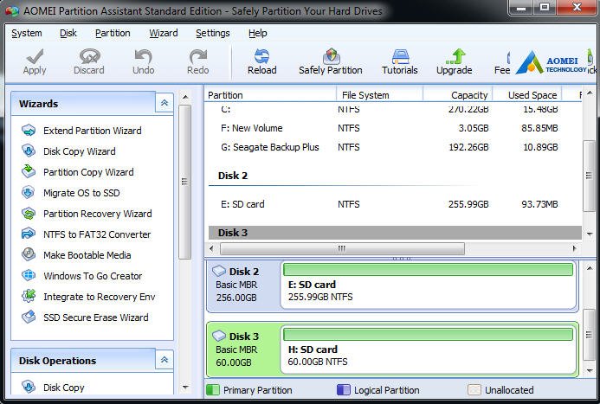This screenshot has height=404, width=600.
Task: Click the Disk 2 drive icon
Action: (219, 271)
